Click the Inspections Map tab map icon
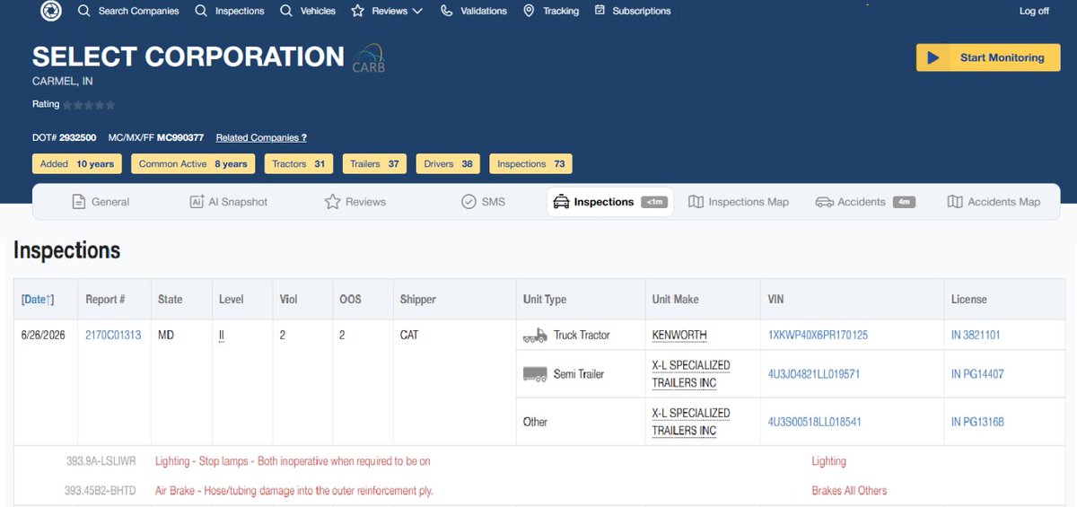Image resolution: width=1077 pixels, height=507 pixels. point(696,202)
